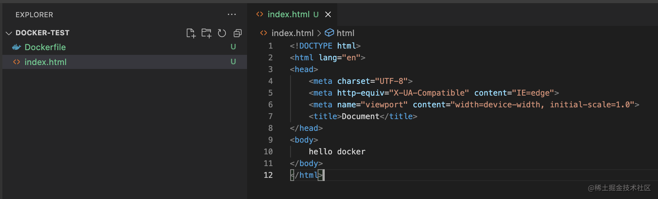Click the Docker whale icon beside Dockerfile
The image size is (658, 199).
16,47
